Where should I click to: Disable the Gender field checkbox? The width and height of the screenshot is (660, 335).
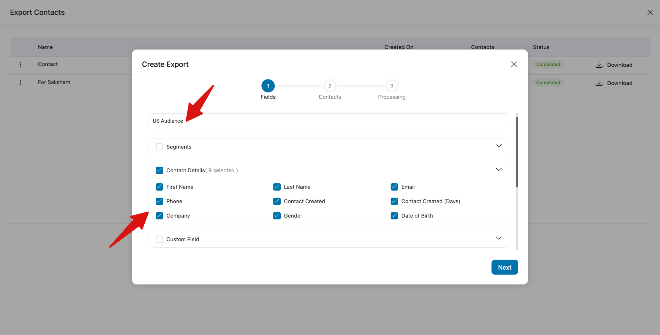(277, 216)
